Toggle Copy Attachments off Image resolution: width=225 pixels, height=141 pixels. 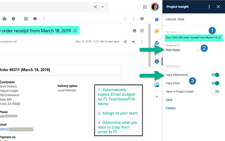click(x=215, y=75)
